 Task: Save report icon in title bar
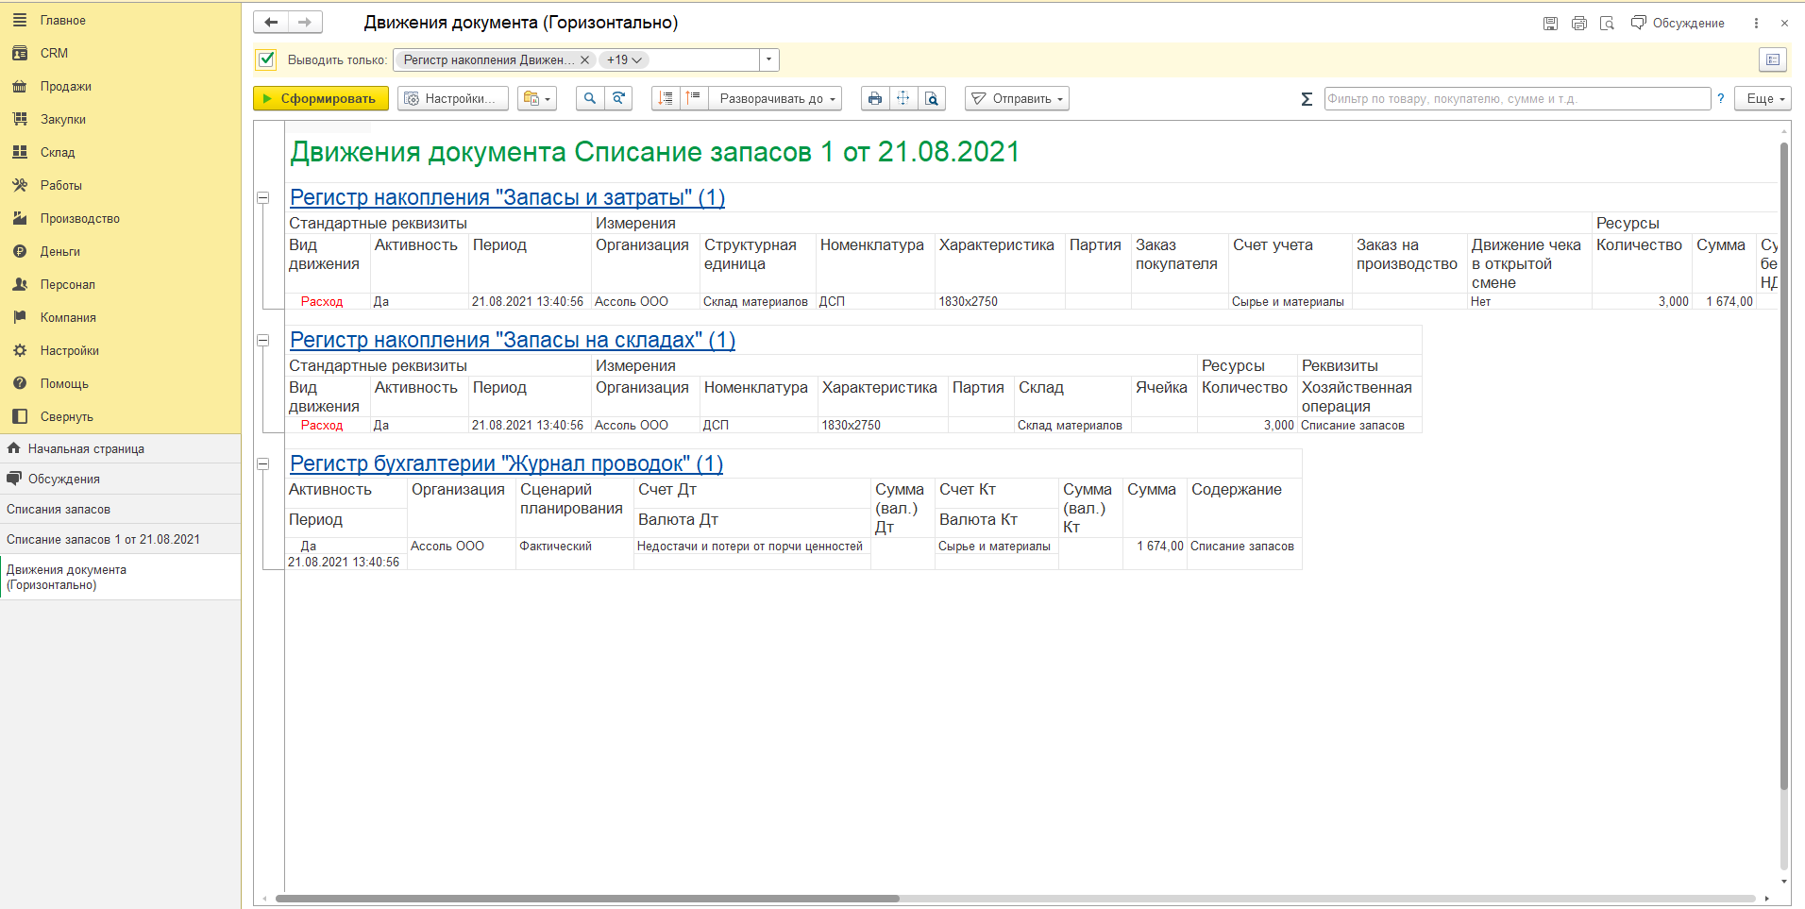pos(1550,23)
